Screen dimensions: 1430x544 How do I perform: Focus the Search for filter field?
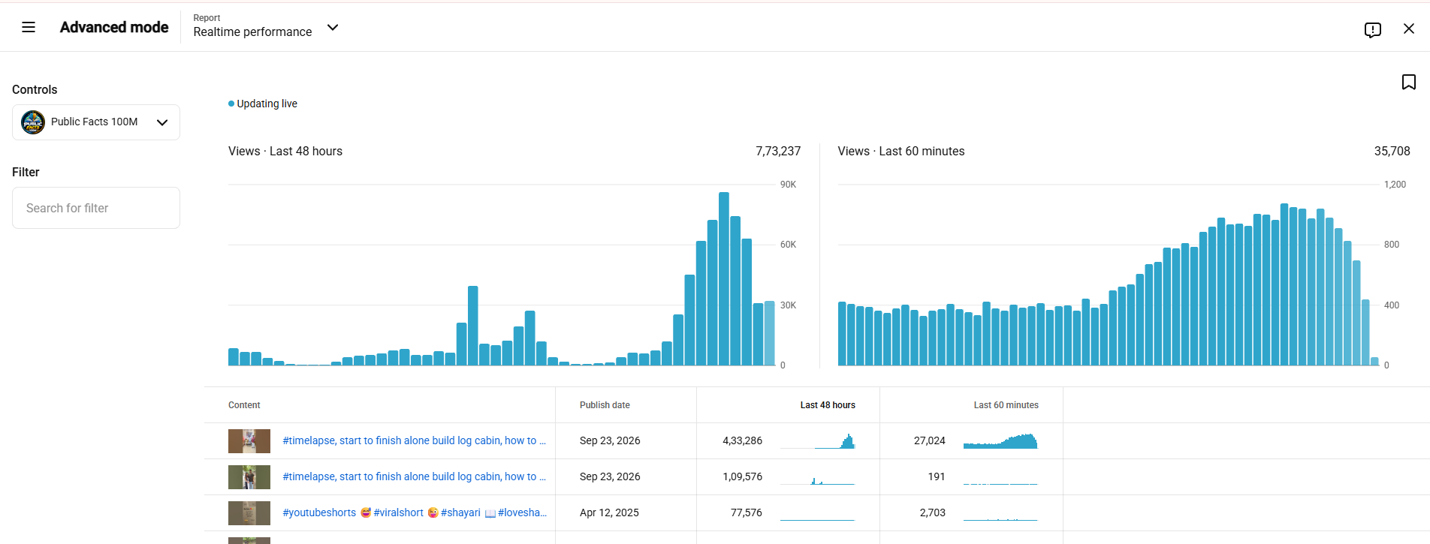(x=96, y=208)
